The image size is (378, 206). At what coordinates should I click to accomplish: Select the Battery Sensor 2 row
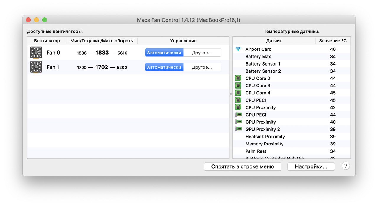click(x=291, y=71)
